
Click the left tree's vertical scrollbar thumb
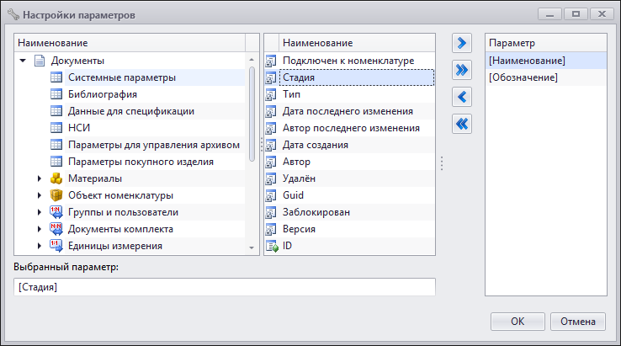[x=252, y=114]
